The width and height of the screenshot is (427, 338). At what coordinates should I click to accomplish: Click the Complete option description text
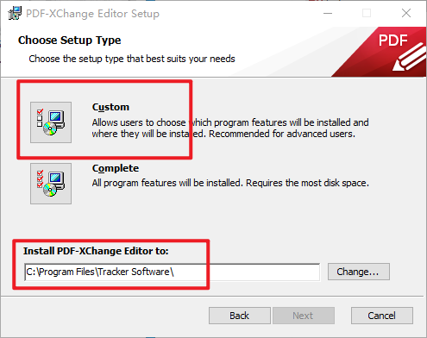(230, 183)
